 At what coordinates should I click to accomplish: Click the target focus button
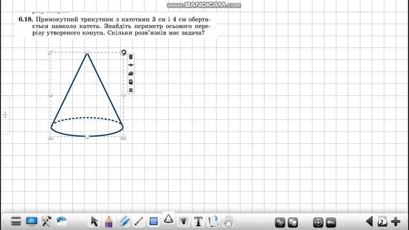[318, 222]
